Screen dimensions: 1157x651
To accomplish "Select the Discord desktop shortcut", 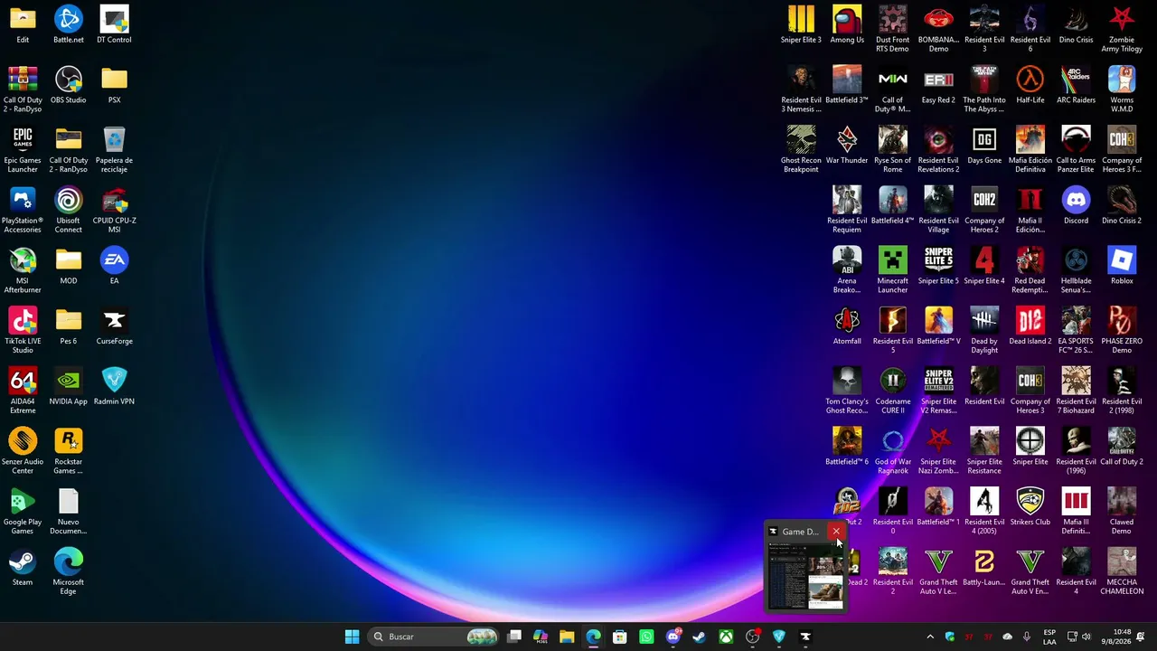I will coord(1076,205).
